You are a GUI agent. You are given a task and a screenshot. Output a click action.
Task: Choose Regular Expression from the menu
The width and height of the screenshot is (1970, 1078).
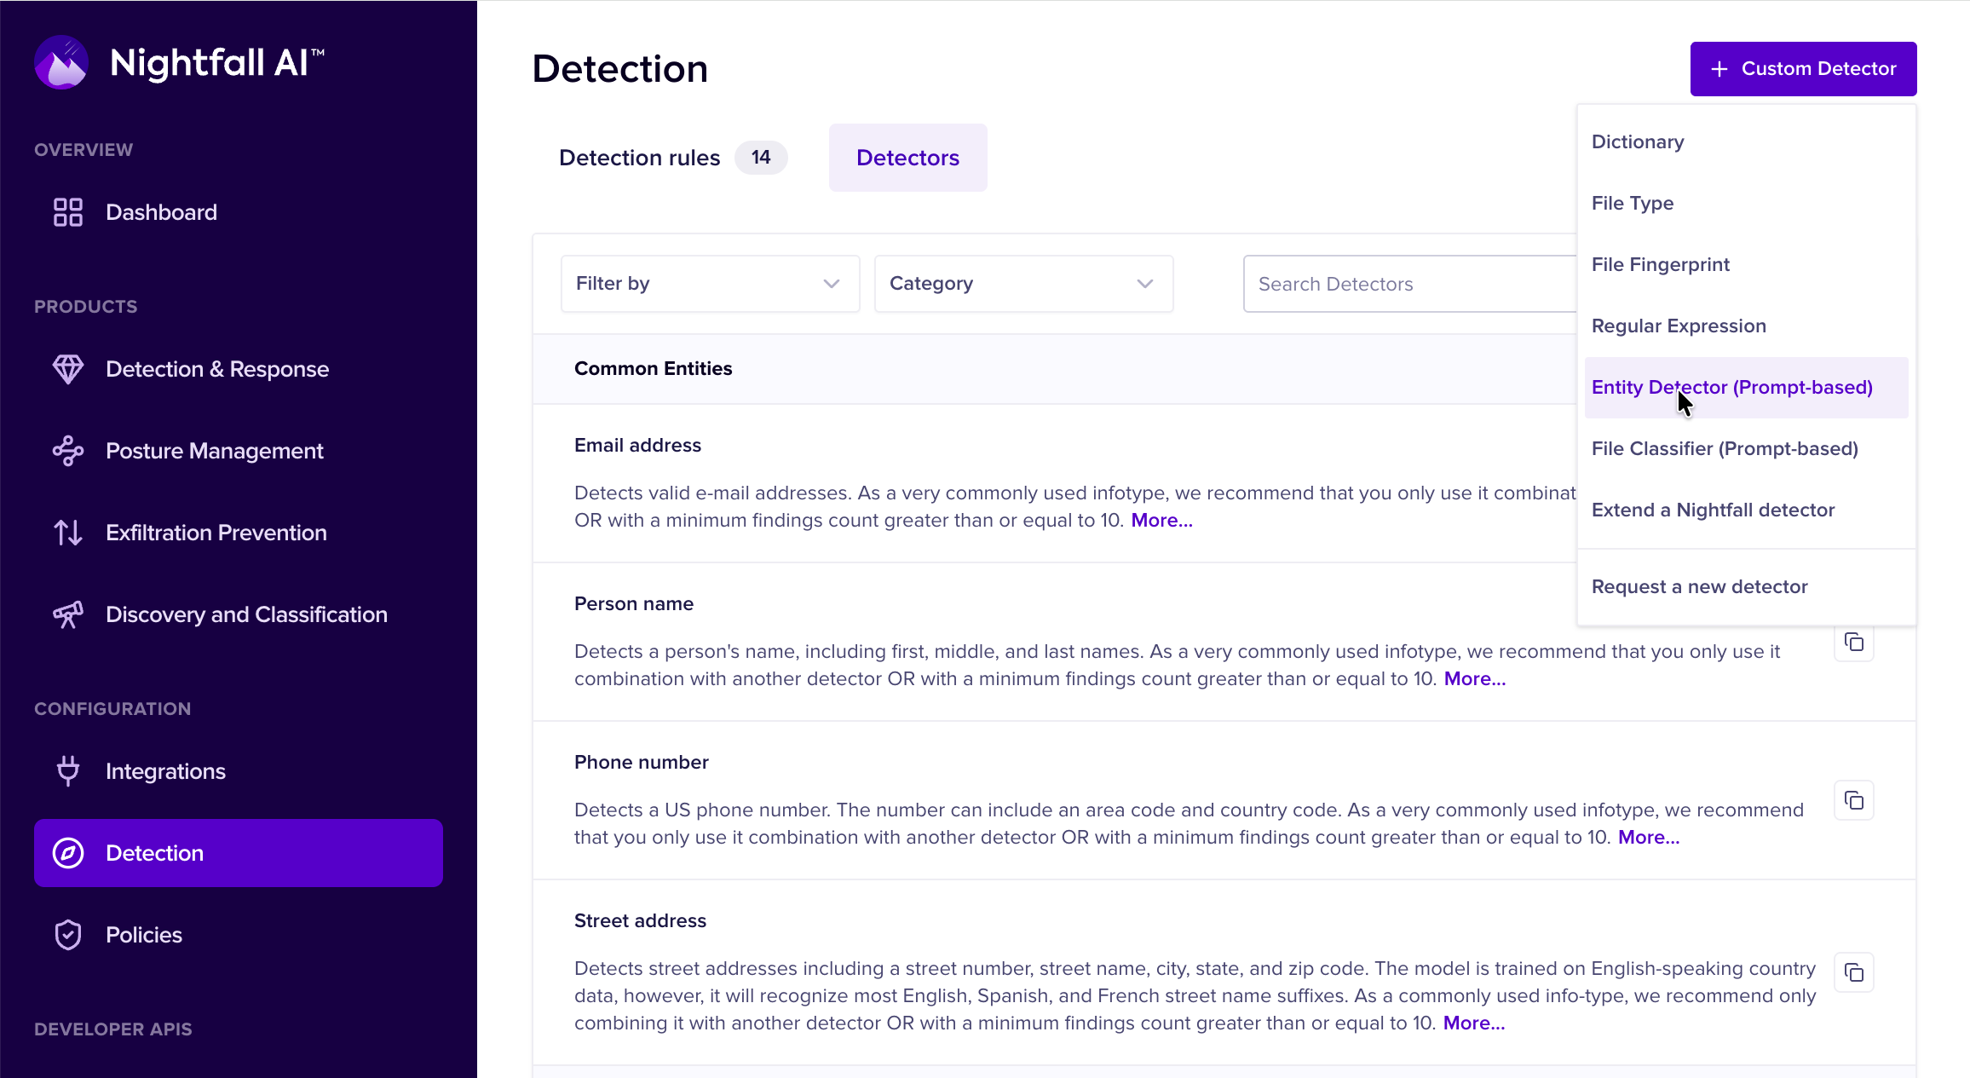[x=1679, y=326]
